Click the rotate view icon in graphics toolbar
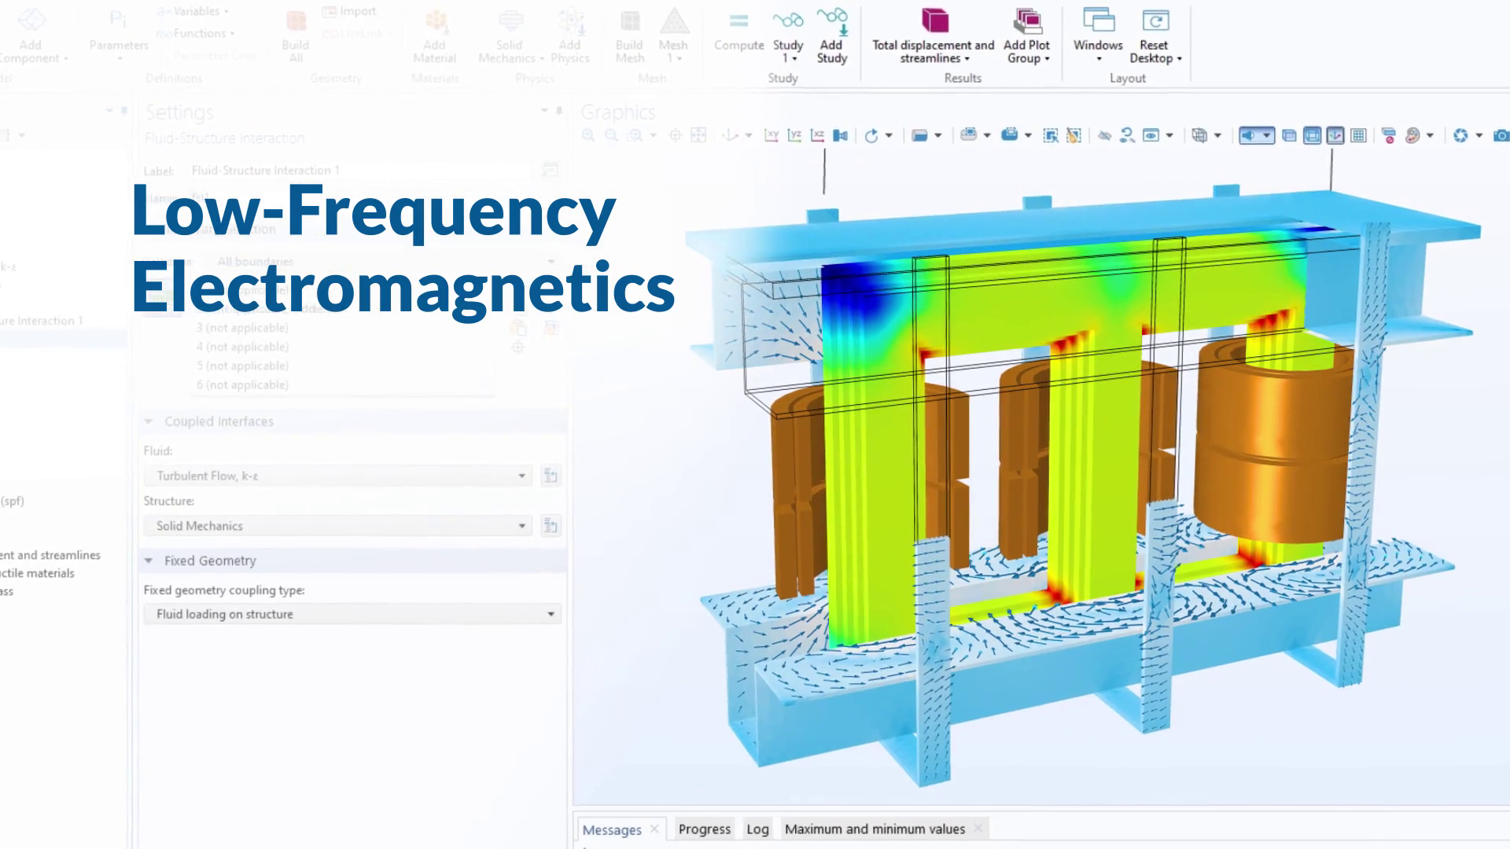This screenshot has width=1510, height=849. tap(871, 136)
